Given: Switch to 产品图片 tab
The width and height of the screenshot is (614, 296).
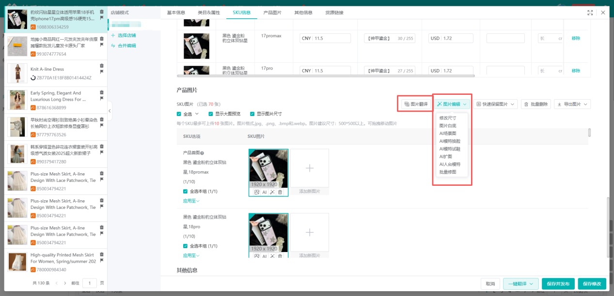Looking at the screenshot, I should pos(272,13).
